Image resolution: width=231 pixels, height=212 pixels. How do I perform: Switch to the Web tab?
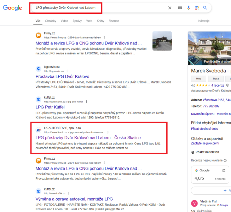[x=89, y=21]
